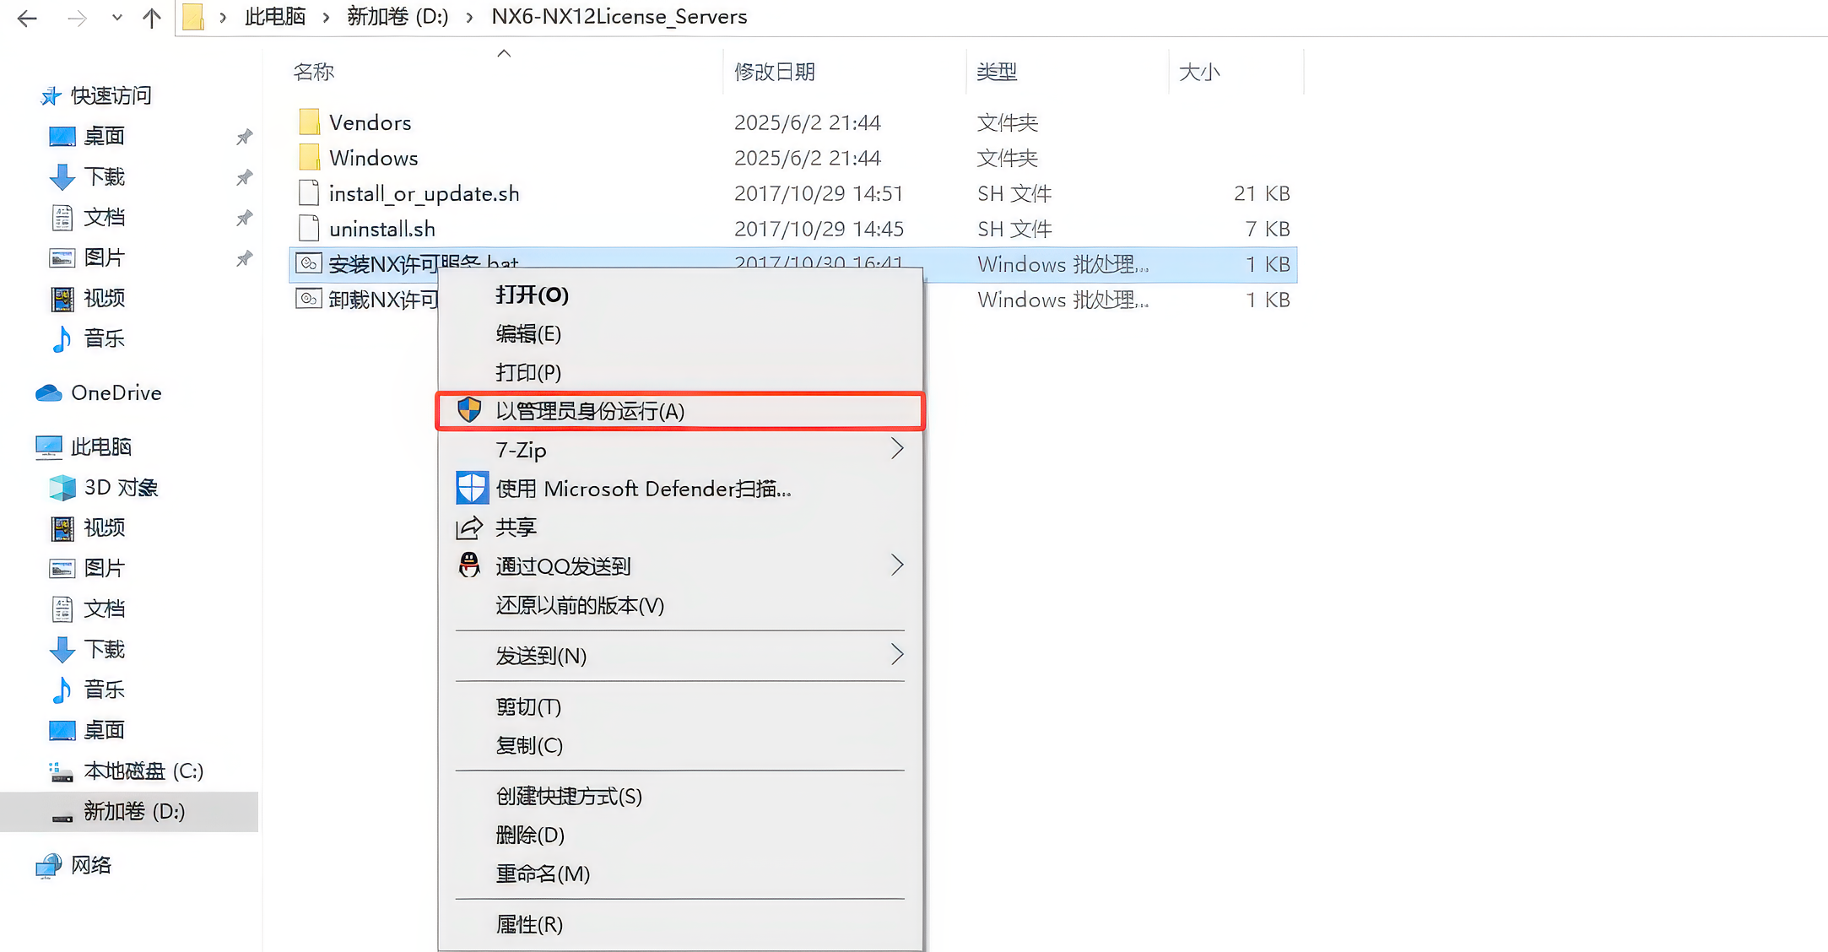Viewport: 1828px width, 952px height.
Task: Click the folder icon in address bar
Action: 193,17
